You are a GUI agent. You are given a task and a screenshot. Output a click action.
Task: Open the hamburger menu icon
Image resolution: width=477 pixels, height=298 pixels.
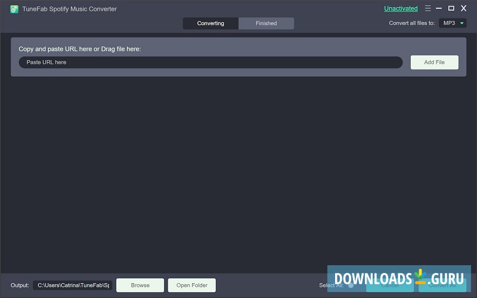[x=428, y=8]
